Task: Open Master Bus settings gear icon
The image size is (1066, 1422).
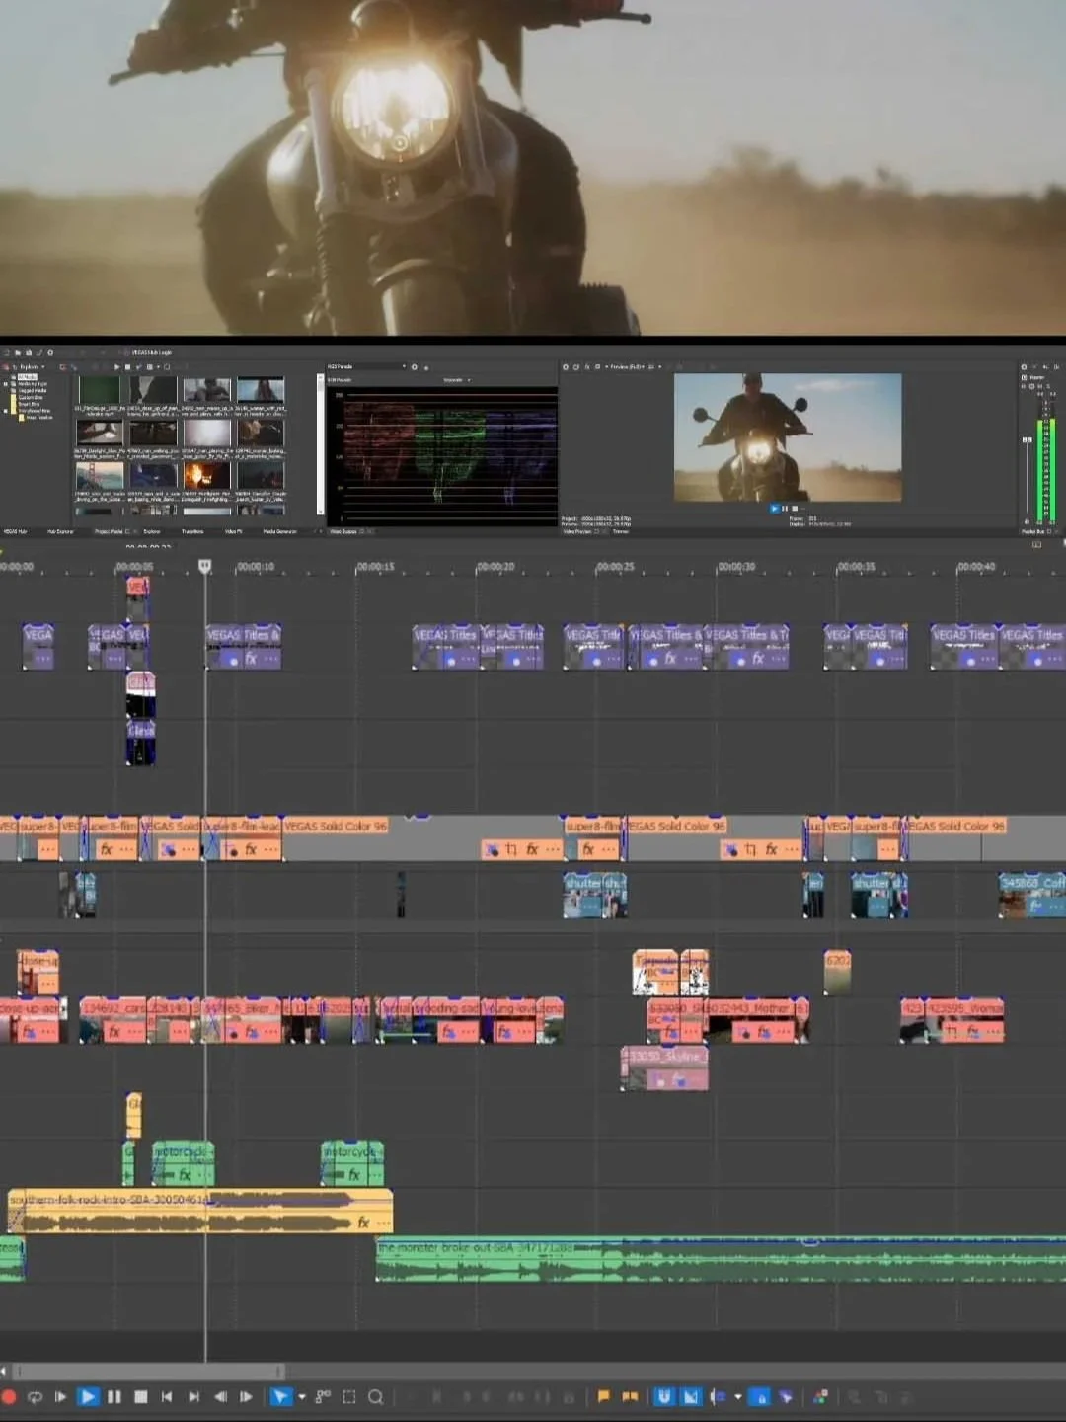Action: click(x=1024, y=367)
